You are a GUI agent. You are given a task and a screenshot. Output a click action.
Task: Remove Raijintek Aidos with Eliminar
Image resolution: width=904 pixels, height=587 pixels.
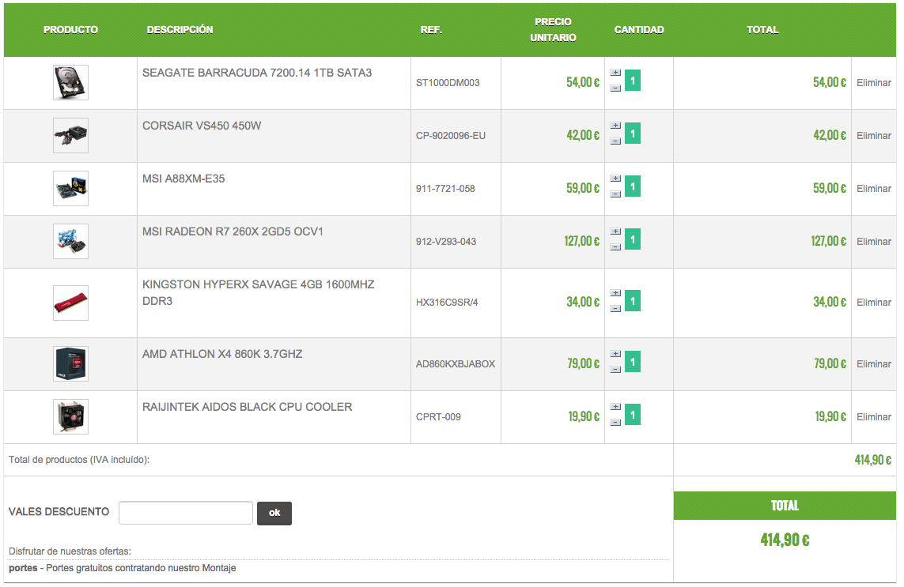click(x=873, y=417)
